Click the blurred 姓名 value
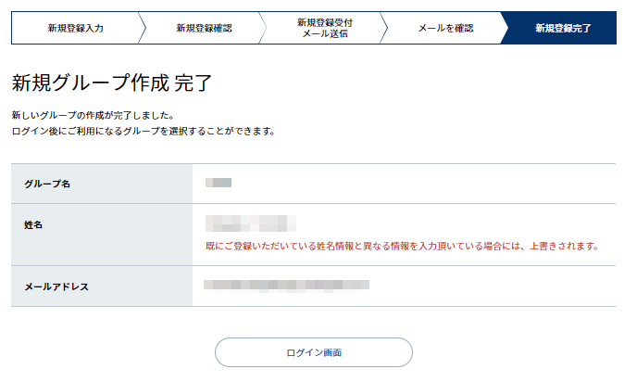 251,223
